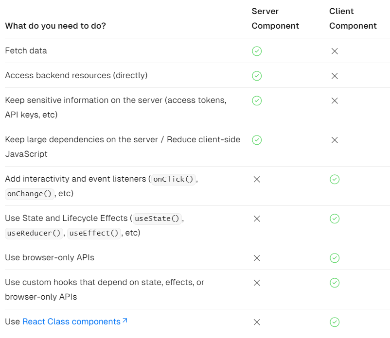Click Server checkmark for large dependencies row
The height and width of the screenshot is (338, 390).
coord(257,140)
